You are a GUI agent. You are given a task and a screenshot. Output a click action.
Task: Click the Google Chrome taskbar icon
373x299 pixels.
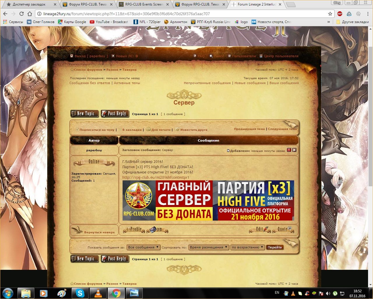pyautogui.click(x=116, y=293)
